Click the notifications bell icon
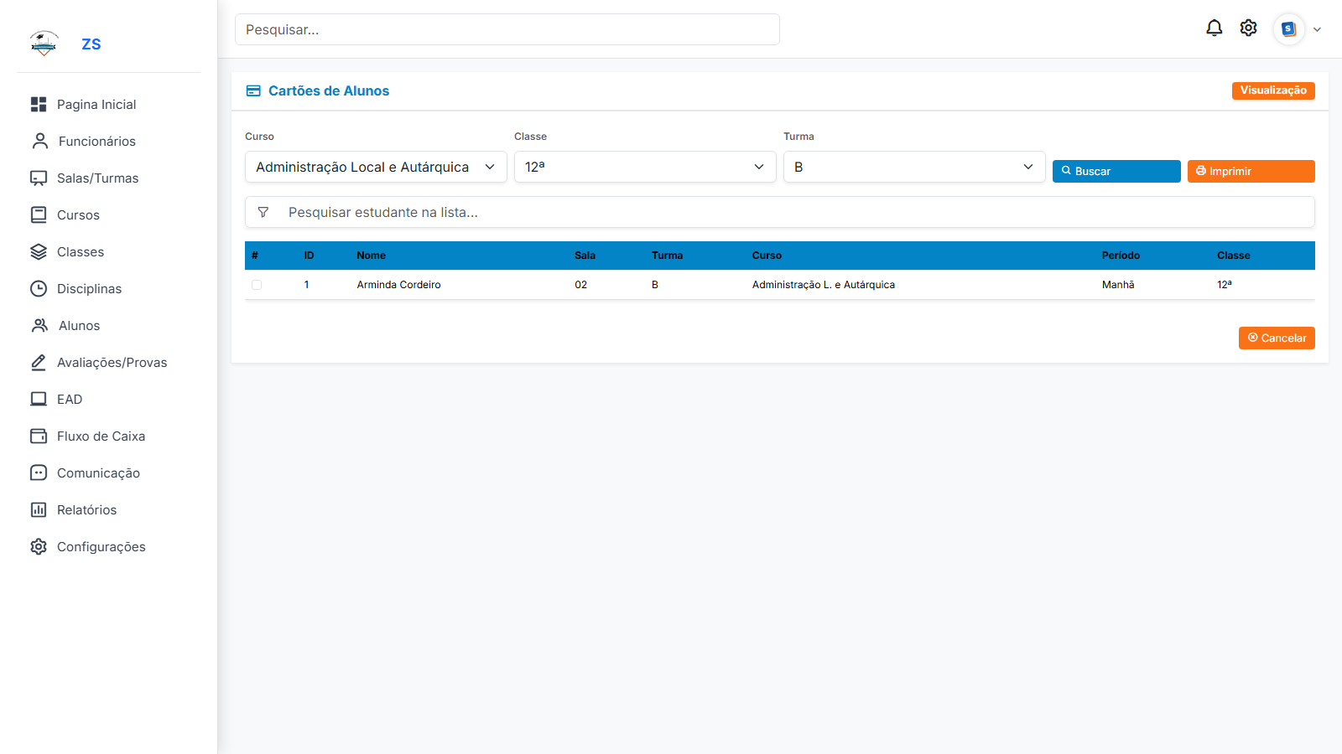1342x754 pixels. coord(1214,28)
